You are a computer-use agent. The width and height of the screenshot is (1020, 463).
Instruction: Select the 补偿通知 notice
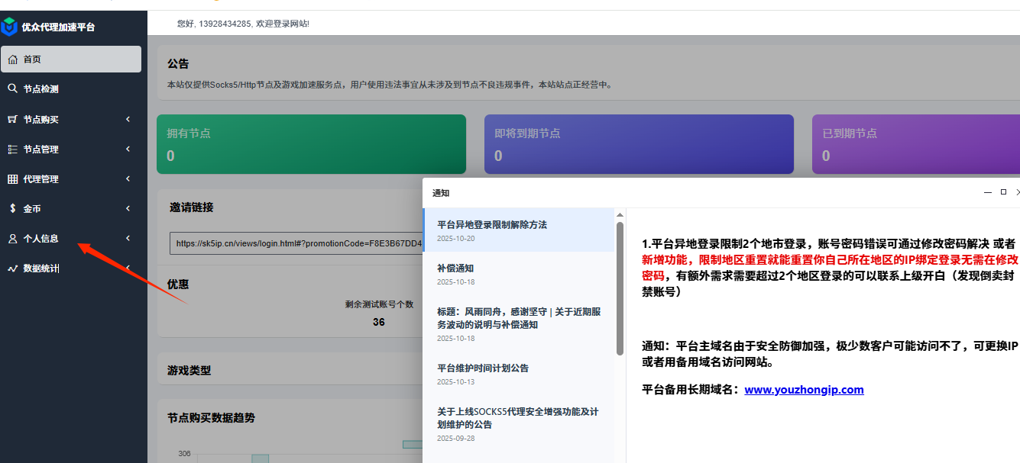pyautogui.click(x=519, y=274)
